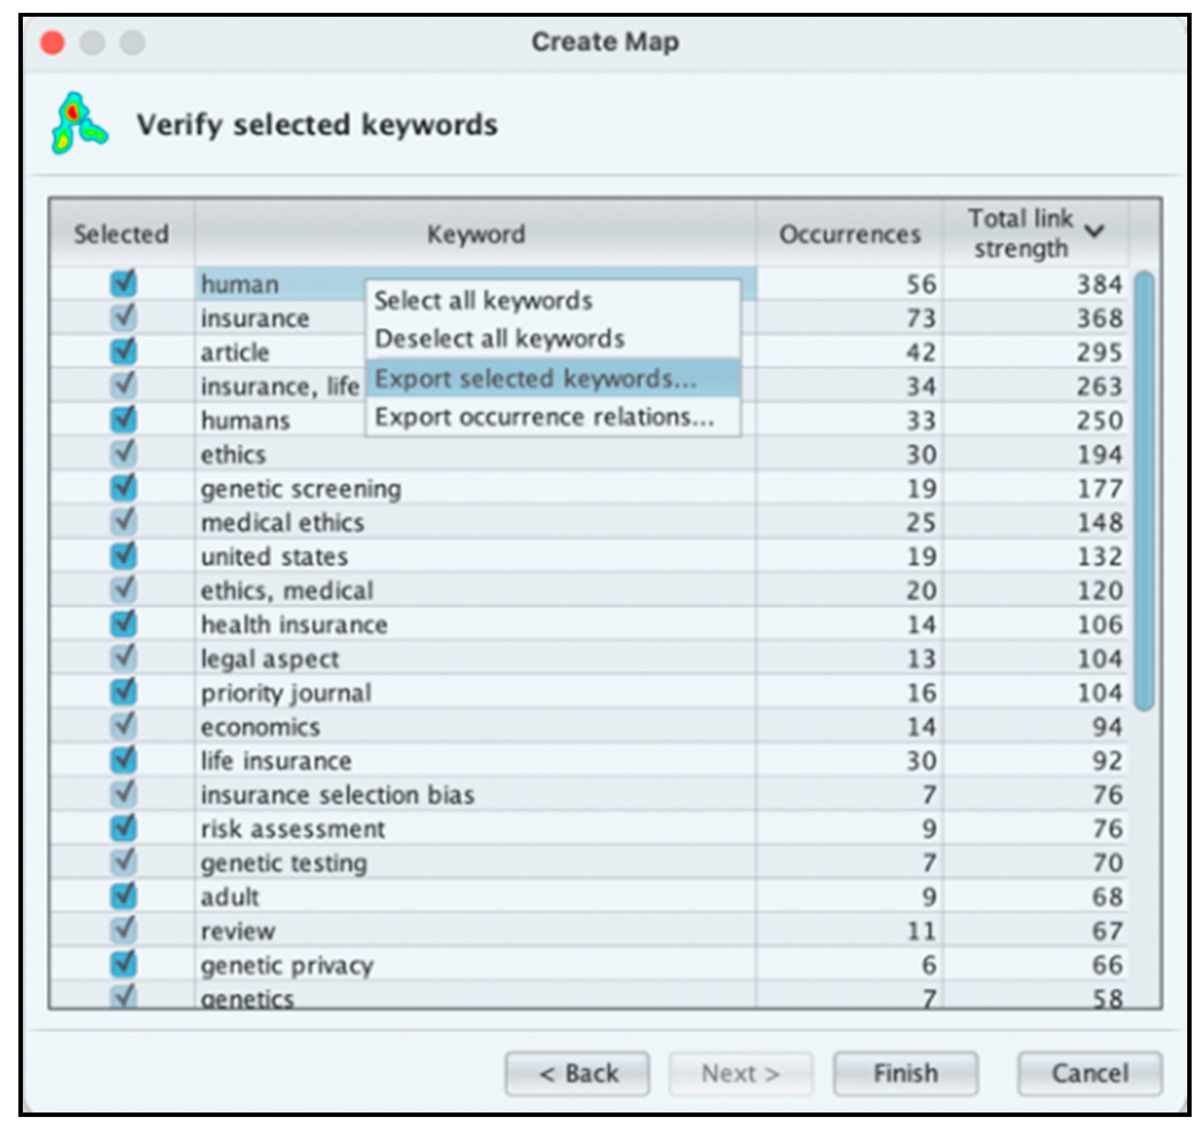The height and width of the screenshot is (1127, 1200).
Task: Choose Deselect all keywords menu entry
Action: click(x=499, y=338)
